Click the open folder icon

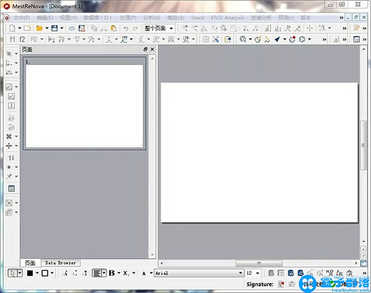39,28
